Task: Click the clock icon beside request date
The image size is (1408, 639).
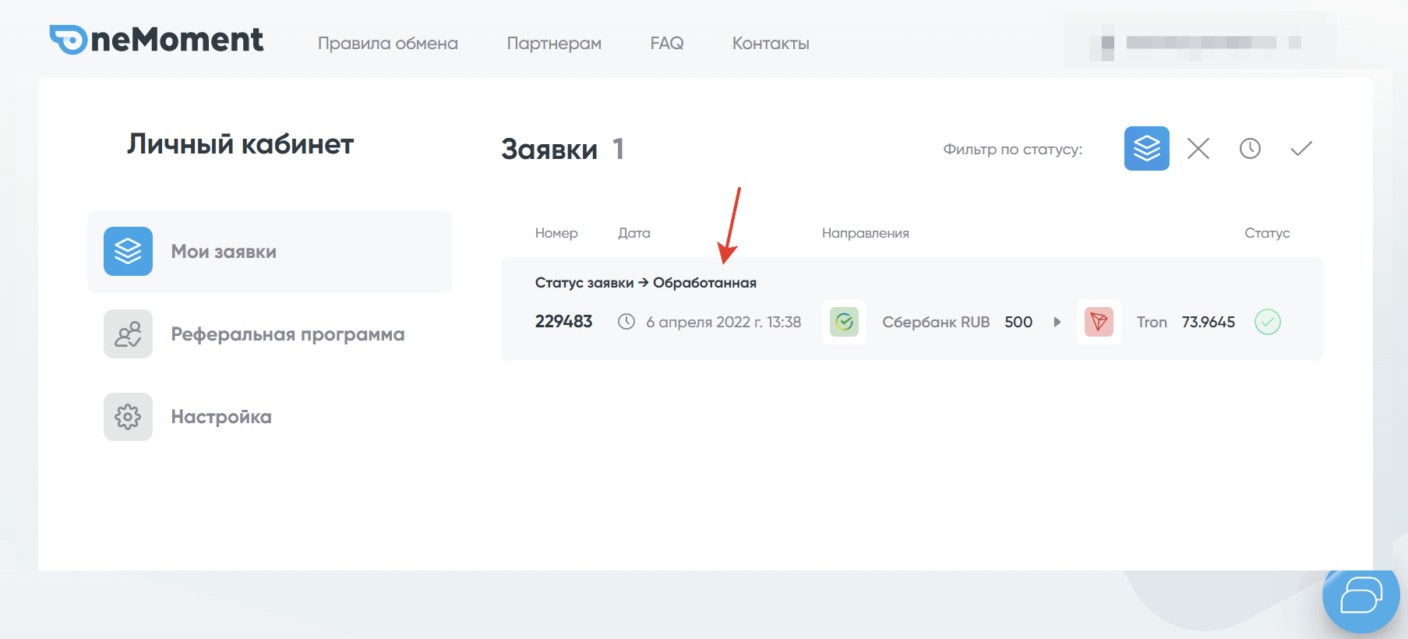Action: [626, 322]
